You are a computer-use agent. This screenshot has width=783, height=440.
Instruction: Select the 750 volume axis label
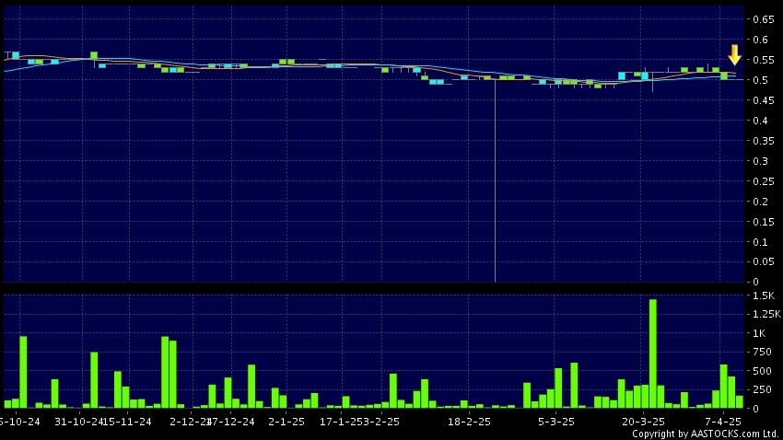pyautogui.click(x=762, y=353)
